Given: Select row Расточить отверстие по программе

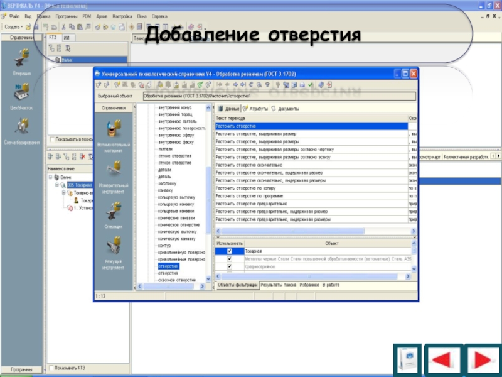Looking at the screenshot, I should pos(311,196).
